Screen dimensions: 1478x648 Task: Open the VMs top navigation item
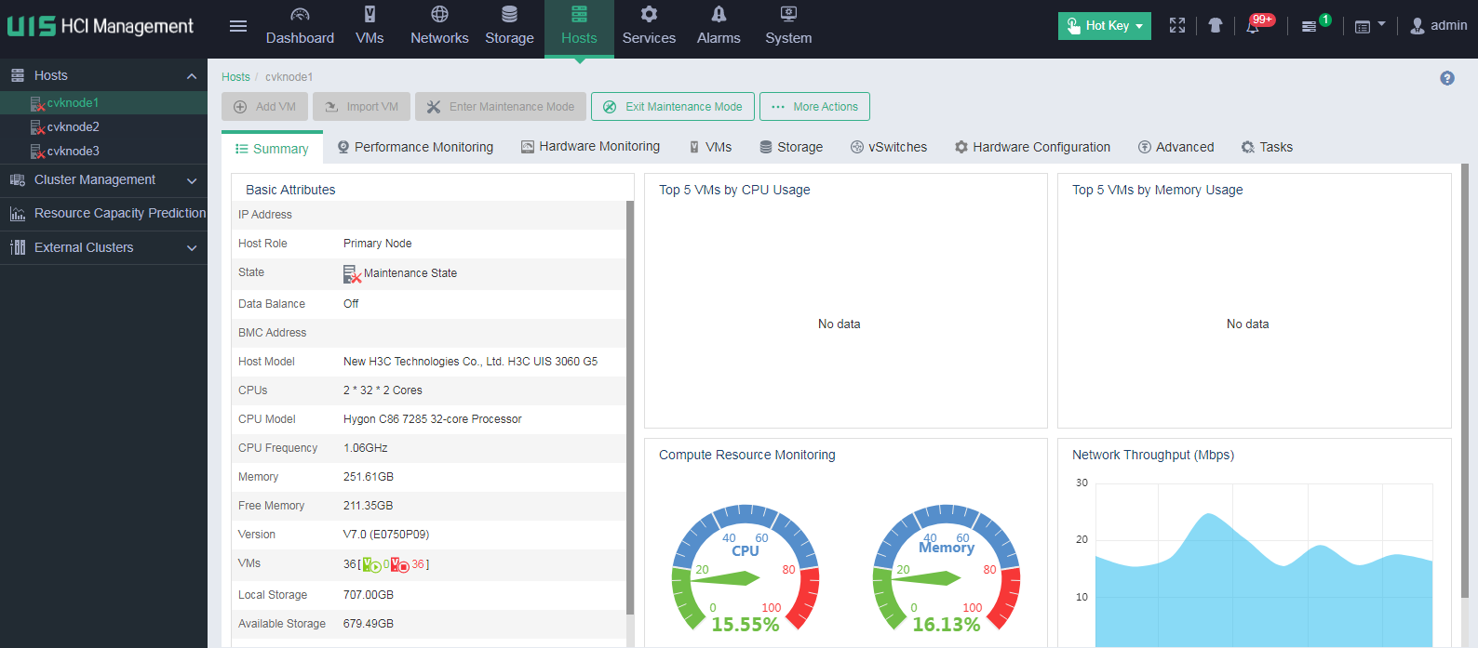[x=369, y=26]
